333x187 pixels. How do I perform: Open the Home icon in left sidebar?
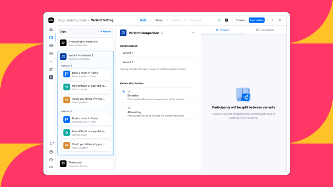pyautogui.click(x=51, y=30)
